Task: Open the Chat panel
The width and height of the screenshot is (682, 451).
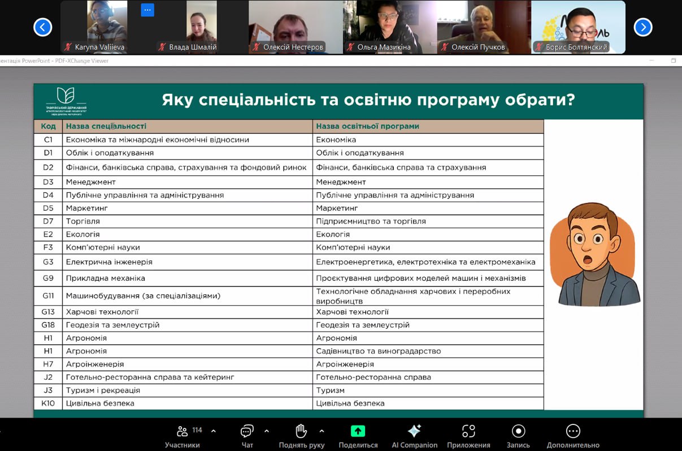Action: [247, 431]
